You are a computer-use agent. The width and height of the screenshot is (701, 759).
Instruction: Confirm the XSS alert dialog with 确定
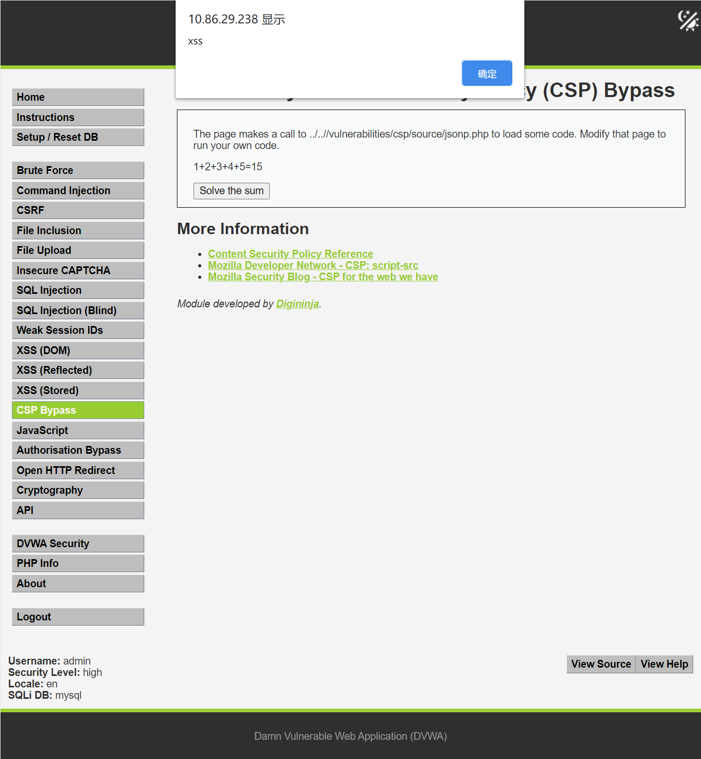486,73
